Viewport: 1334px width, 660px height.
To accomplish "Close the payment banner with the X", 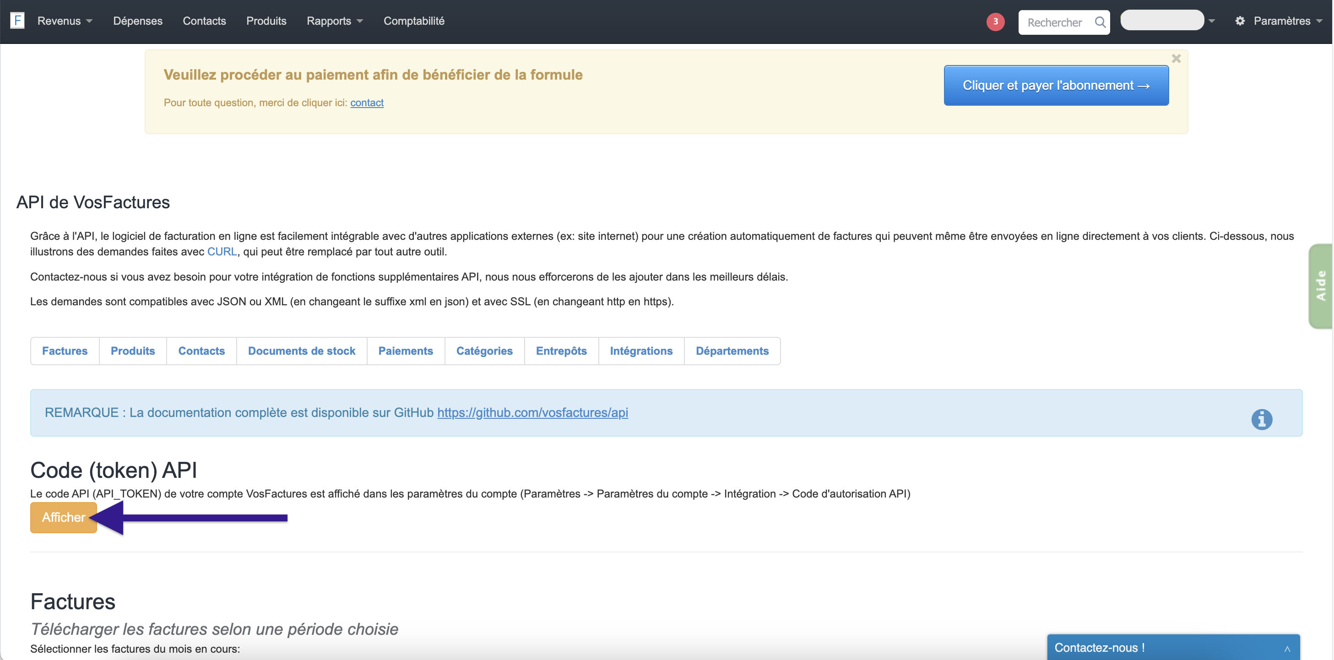I will (x=1176, y=59).
